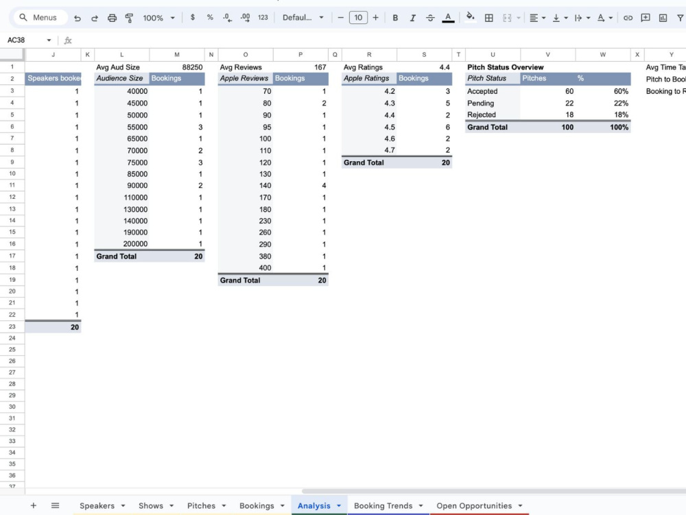Click the Pending percentage 22% cell

coord(603,103)
